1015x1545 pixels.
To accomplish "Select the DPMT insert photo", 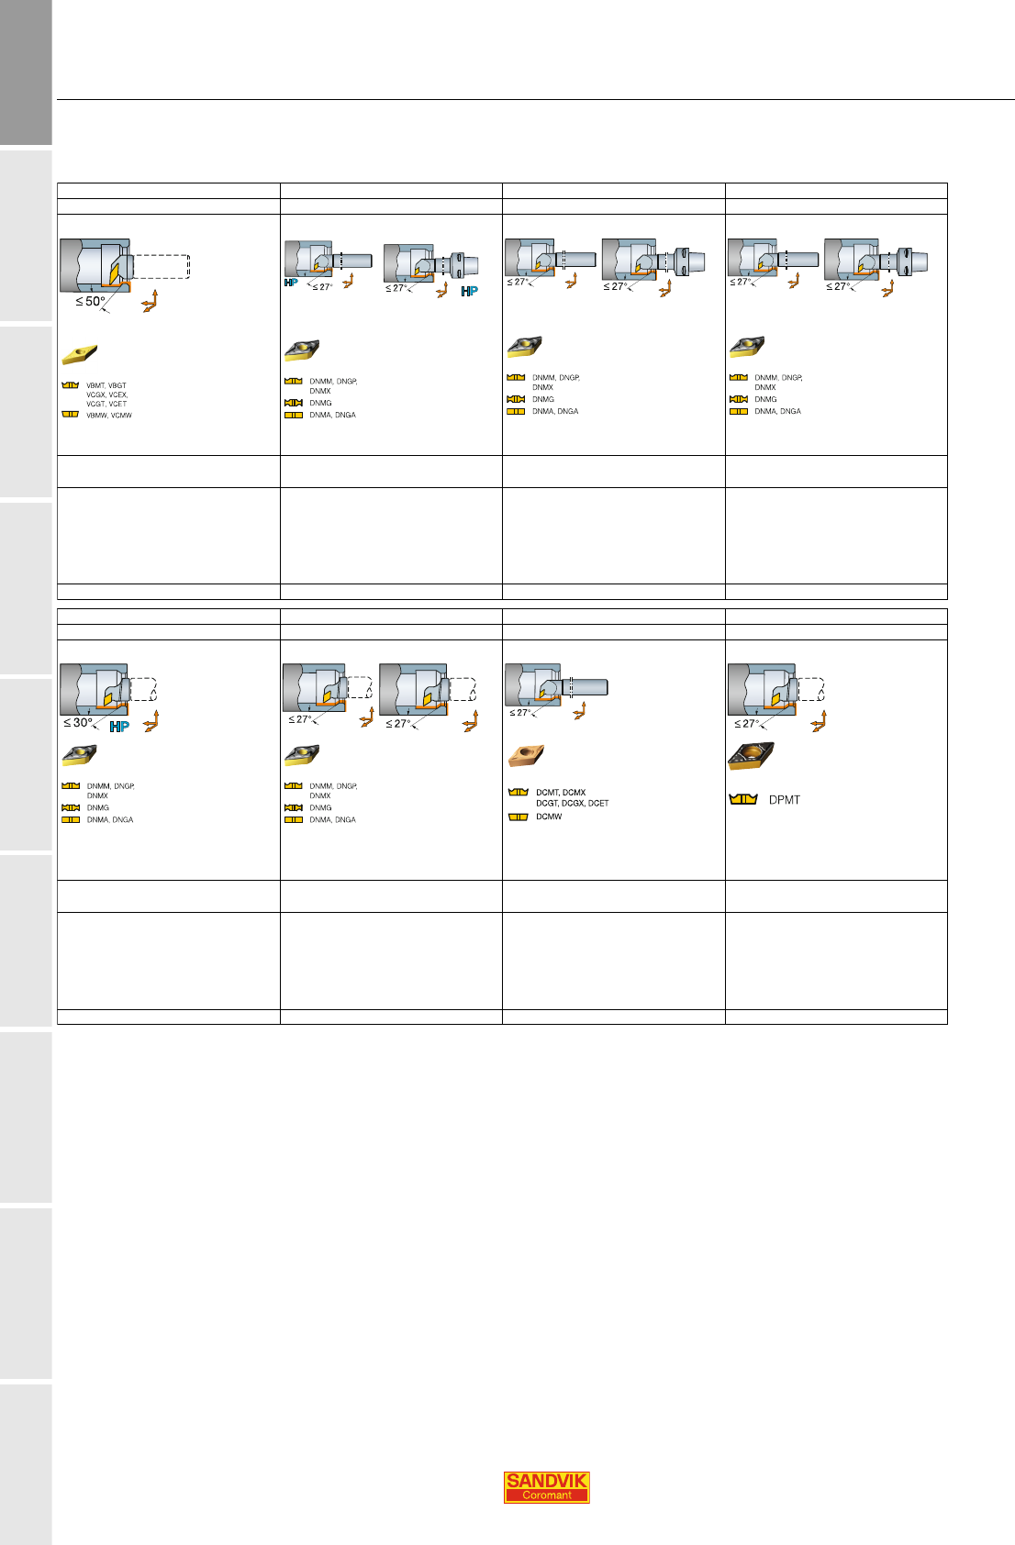I will [x=751, y=757].
